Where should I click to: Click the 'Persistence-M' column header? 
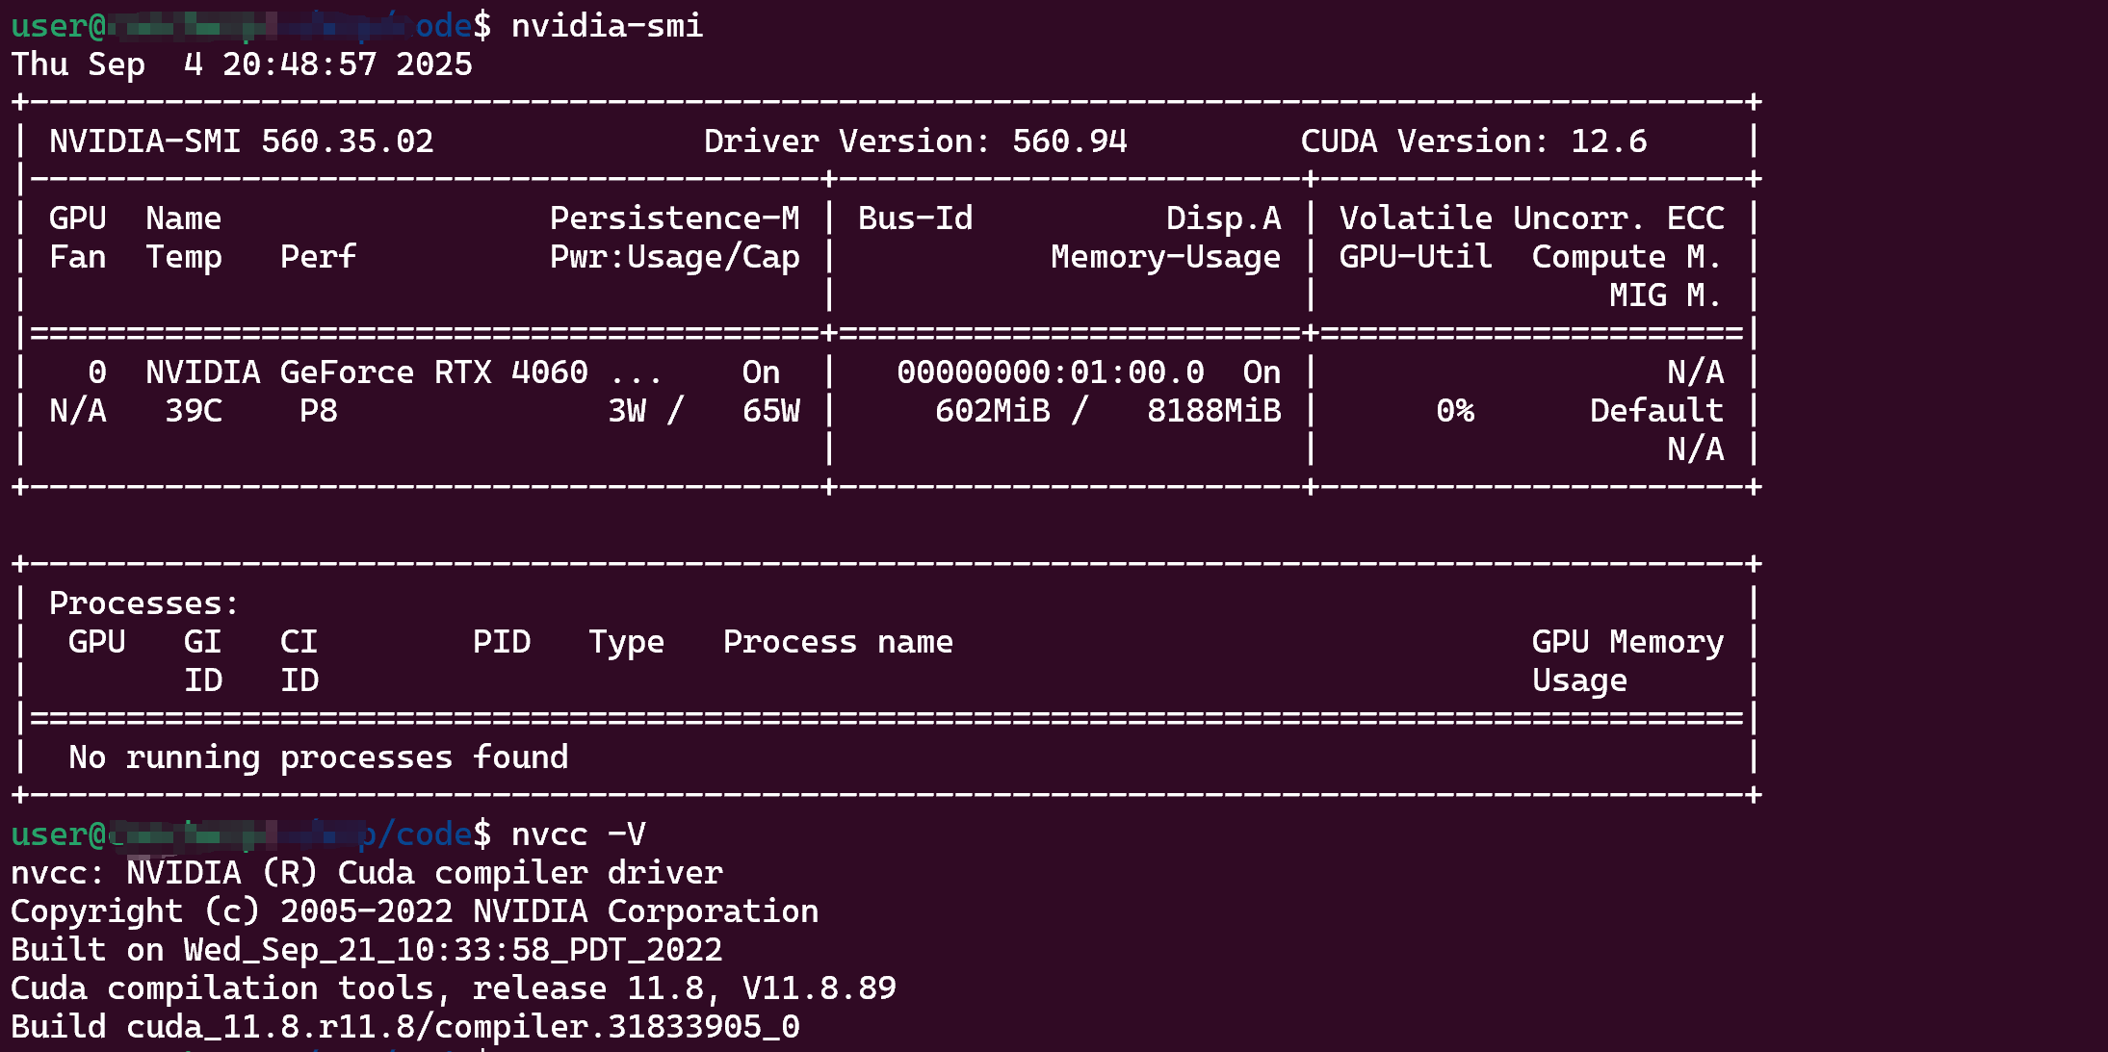675,218
